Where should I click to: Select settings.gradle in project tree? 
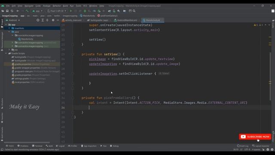click(21, 78)
